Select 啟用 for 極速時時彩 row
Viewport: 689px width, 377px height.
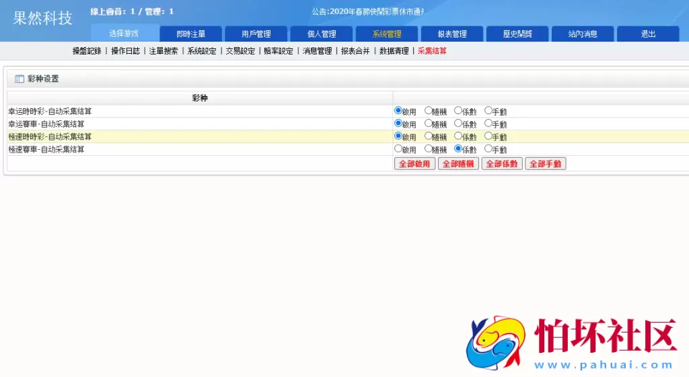(398, 136)
